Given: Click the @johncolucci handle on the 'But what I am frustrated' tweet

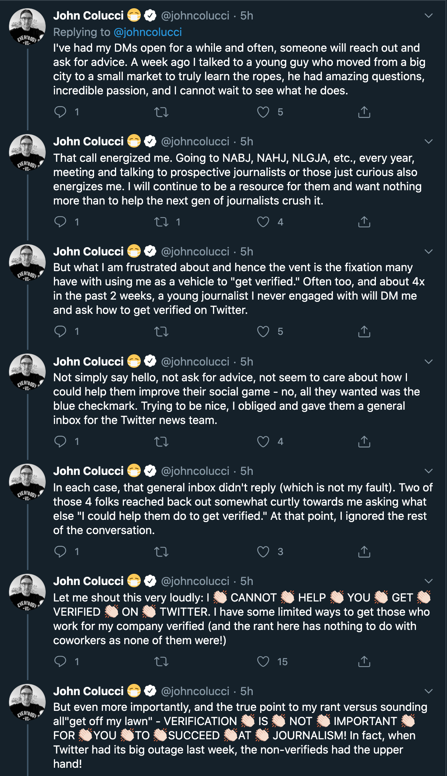Looking at the screenshot, I should tap(195, 252).
